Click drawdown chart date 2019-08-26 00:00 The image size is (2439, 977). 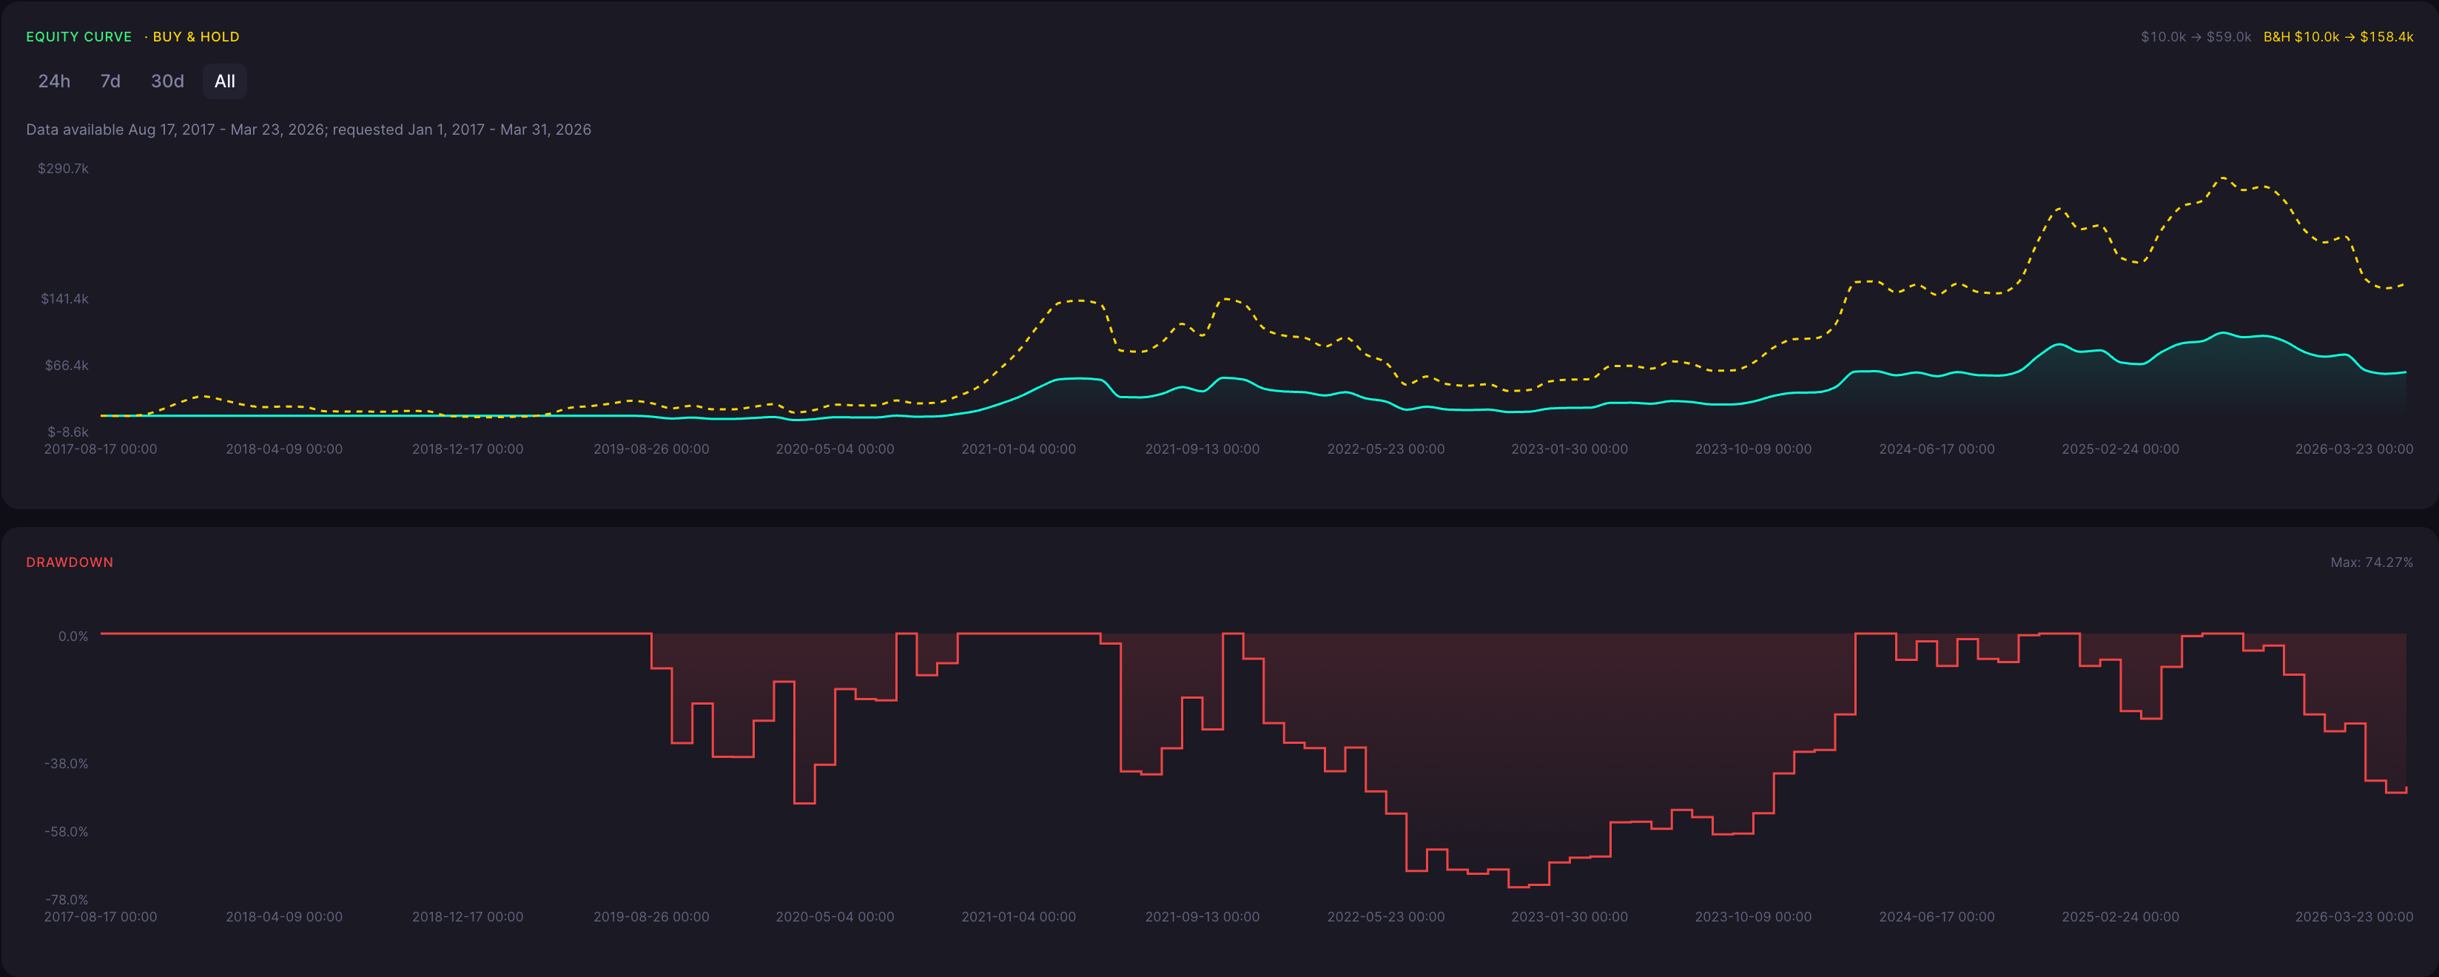pos(651,917)
